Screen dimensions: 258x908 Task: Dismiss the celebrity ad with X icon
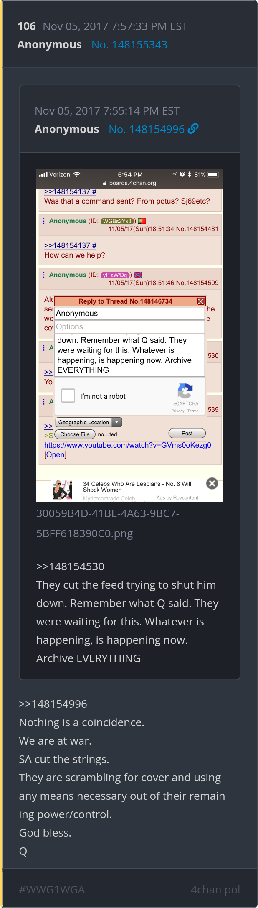[x=212, y=483]
